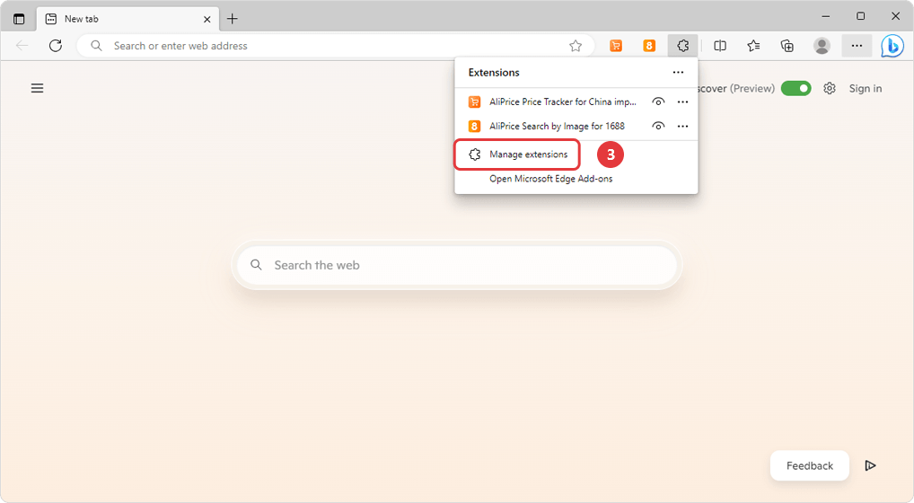Open the Collections icon in toolbar
The image size is (914, 503).
click(x=787, y=46)
